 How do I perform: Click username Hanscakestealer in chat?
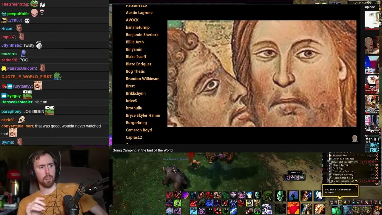pyautogui.click(x=17, y=102)
